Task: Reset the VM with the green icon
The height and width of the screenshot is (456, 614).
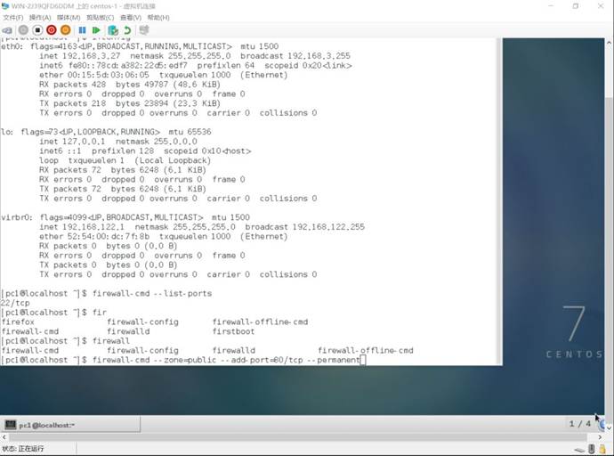Action: 96,30
